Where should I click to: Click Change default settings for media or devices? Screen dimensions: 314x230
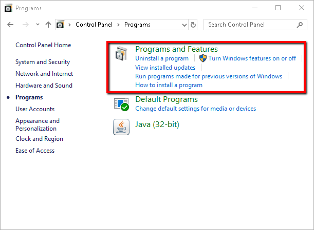click(195, 109)
